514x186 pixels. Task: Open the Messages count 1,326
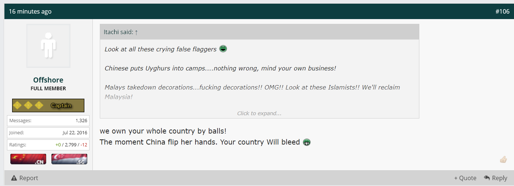[x=81, y=120]
